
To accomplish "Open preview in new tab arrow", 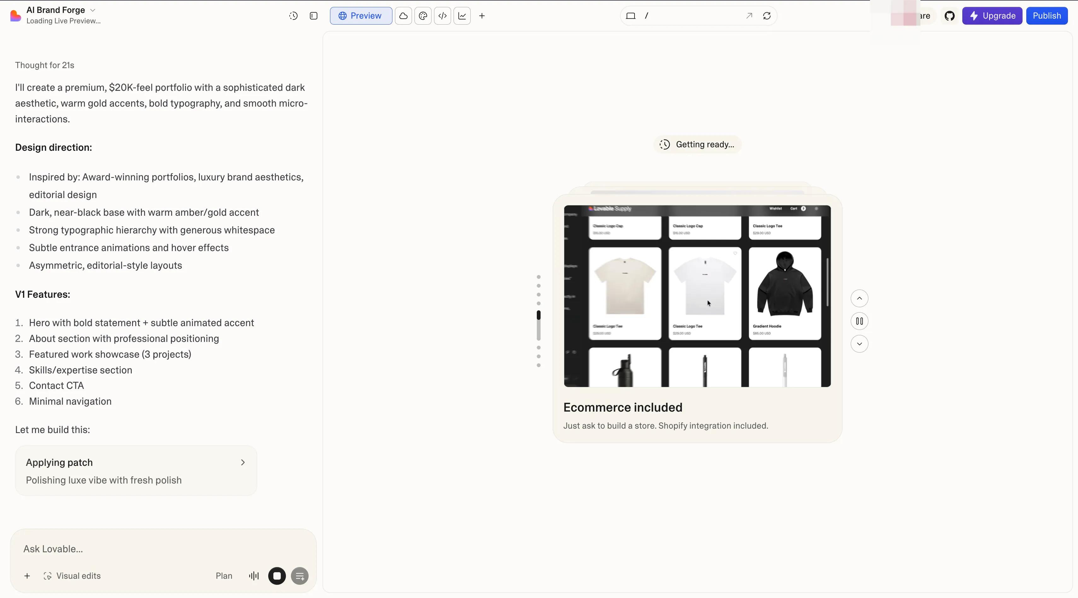I will pyautogui.click(x=749, y=16).
